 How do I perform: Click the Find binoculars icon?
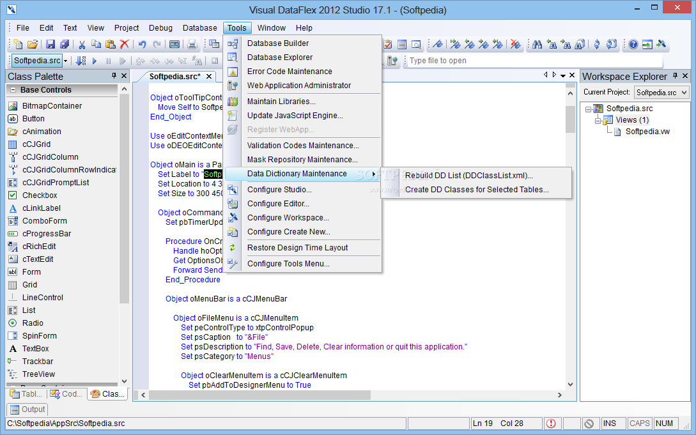[x=537, y=44]
